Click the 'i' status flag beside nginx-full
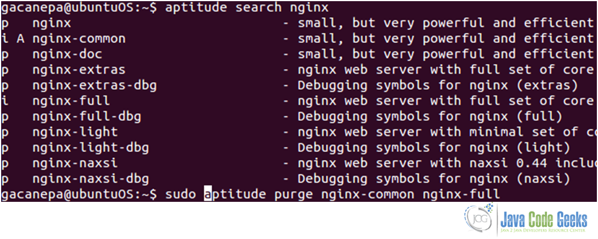The height and width of the screenshot is (239, 598). [x=5, y=101]
